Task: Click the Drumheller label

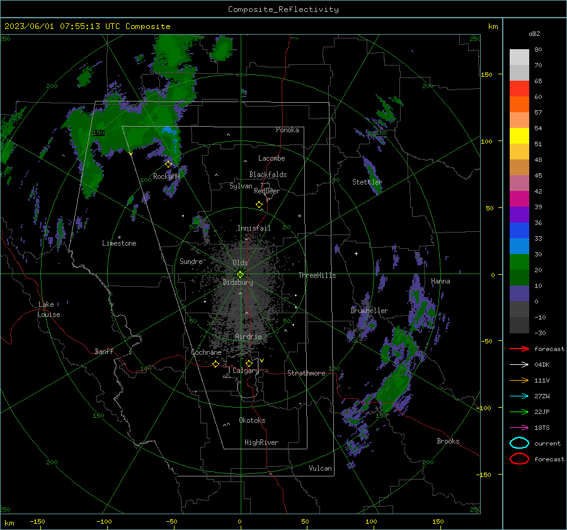Action: point(369,311)
